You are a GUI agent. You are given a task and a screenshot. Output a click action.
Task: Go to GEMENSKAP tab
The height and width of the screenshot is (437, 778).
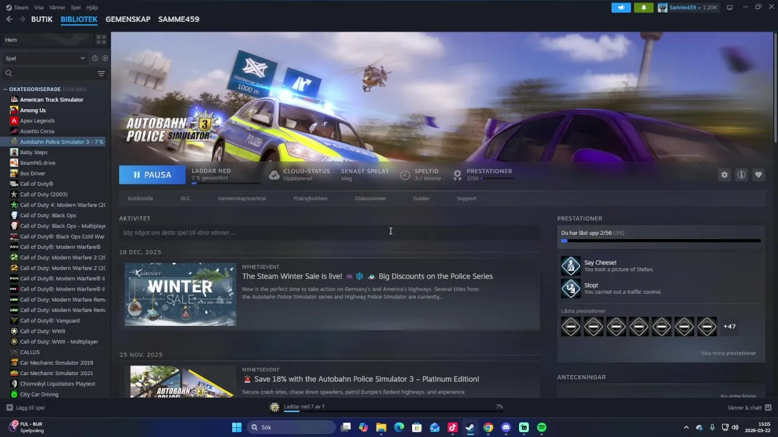pyautogui.click(x=128, y=19)
